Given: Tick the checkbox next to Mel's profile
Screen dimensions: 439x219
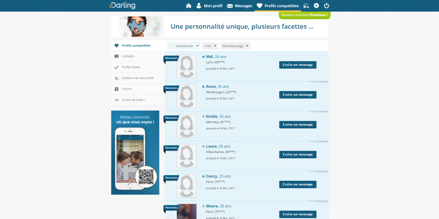Looking at the screenshot, I should [171, 68].
